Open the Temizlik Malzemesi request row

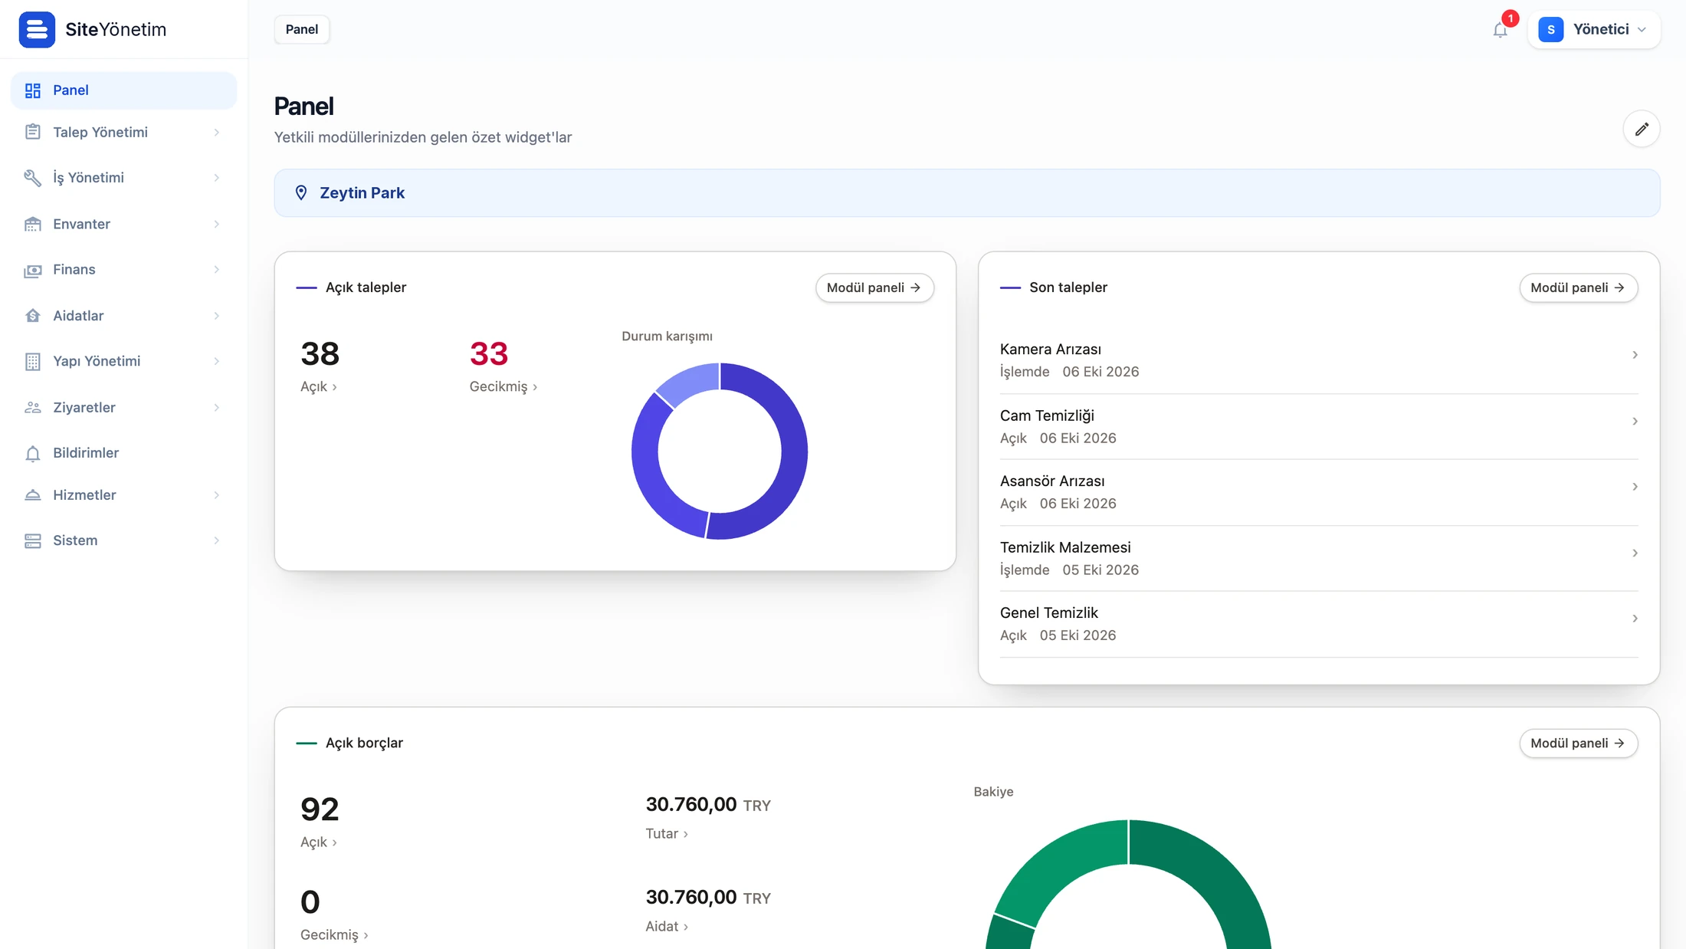click(1319, 558)
